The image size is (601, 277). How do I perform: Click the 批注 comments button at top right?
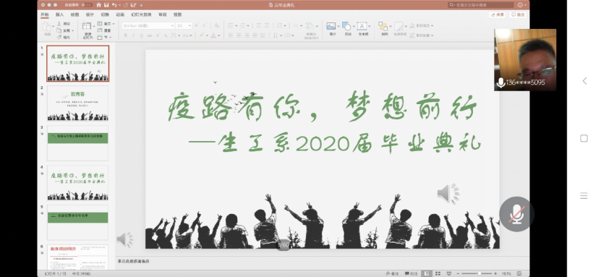click(517, 14)
